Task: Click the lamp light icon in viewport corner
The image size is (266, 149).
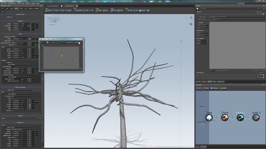Action: (191, 17)
